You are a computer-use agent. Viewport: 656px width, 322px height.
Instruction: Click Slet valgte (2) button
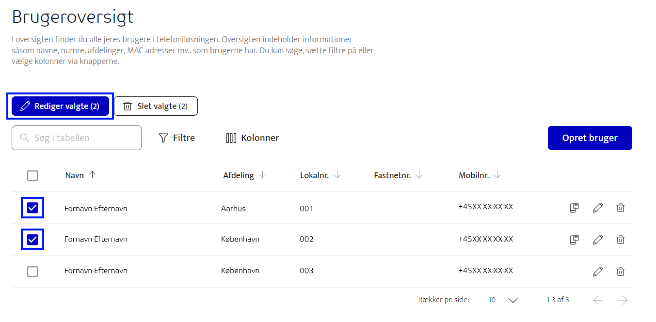pos(156,106)
